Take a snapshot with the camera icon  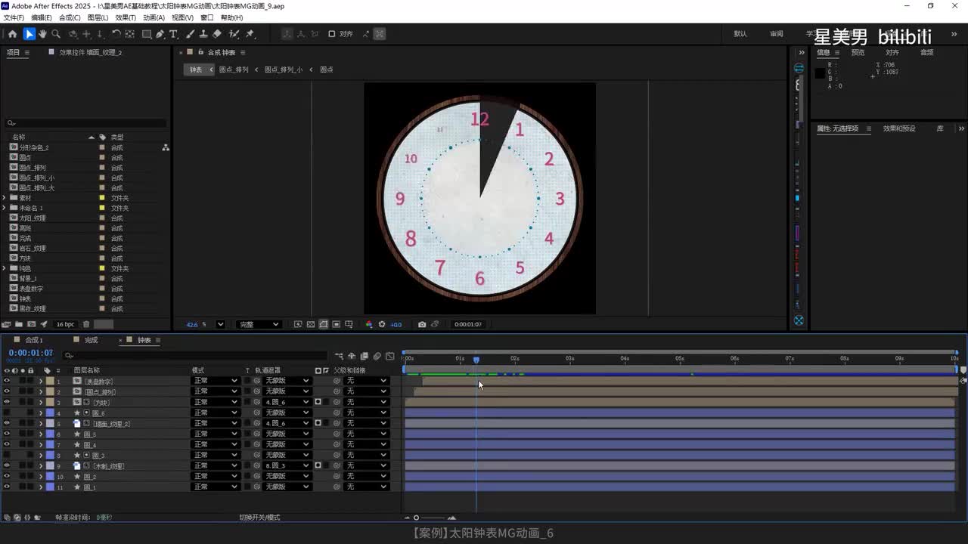click(422, 324)
